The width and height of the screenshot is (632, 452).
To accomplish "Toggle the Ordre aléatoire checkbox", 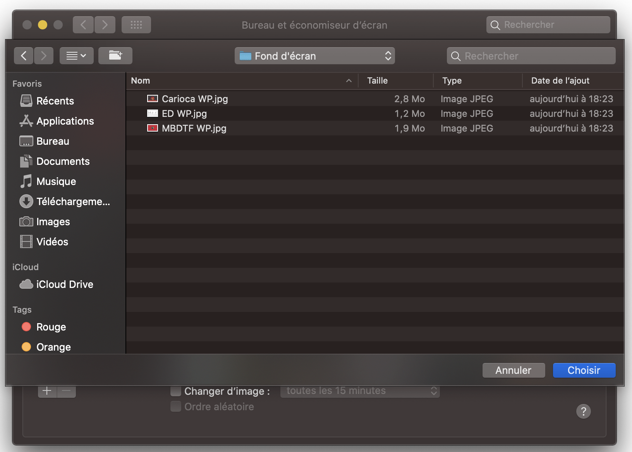I will pyautogui.click(x=176, y=407).
